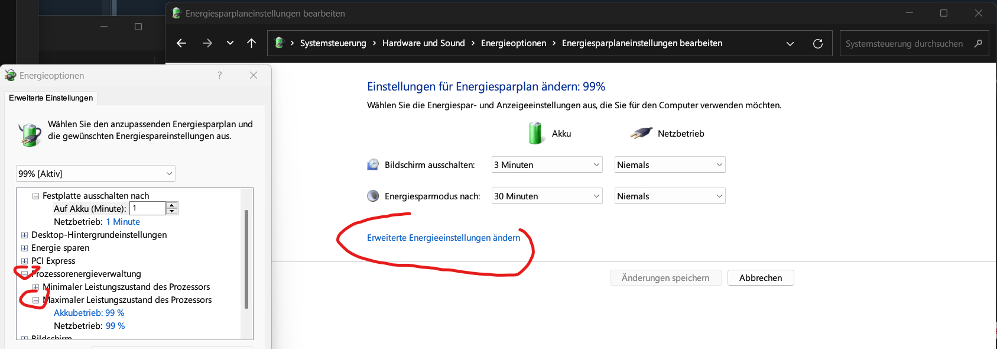Image resolution: width=997 pixels, height=349 pixels.
Task: Expand Desktop-Hintergrundeinstellungen node
Action: (x=24, y=235)
